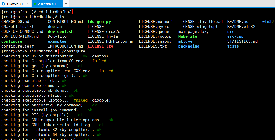Click 'checking executable strip' line
The width and height of the screenshot is (275, 140).
point(37,95)
